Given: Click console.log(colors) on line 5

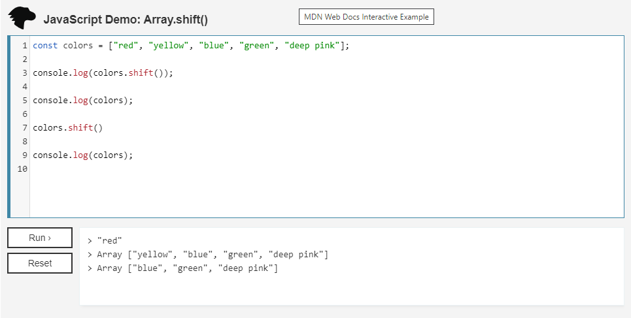Looking at the screenshot, I should 83,101.
